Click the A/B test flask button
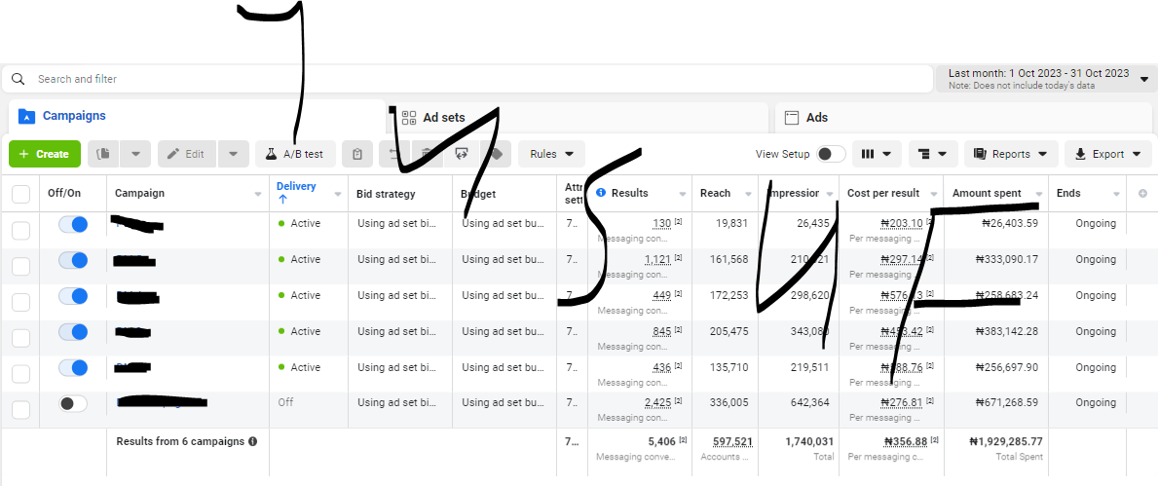1158x486 pixels. 295,154
